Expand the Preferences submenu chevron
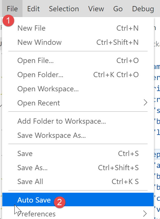This screenshot has height=219, width=160. [145, 214]
